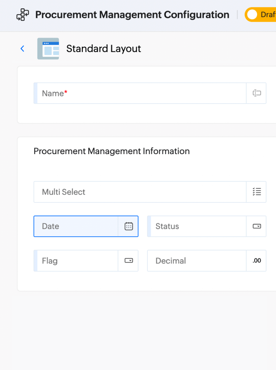Click the .00 icon on the Decimal field

point(256,261)
